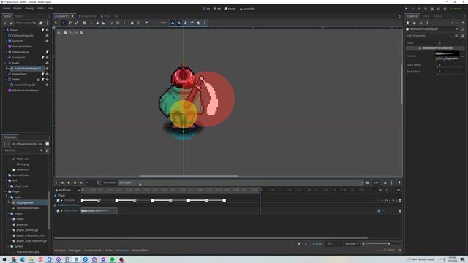Viewport: 468px width, 263px height.
Task: Remove the modulate track with trash icon
Action: click(x=400, y=200)
